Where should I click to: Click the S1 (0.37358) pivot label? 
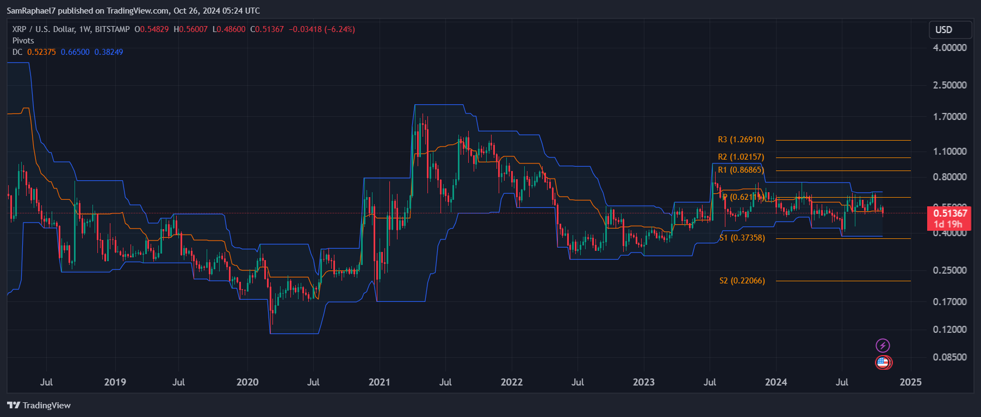point(742,238)
